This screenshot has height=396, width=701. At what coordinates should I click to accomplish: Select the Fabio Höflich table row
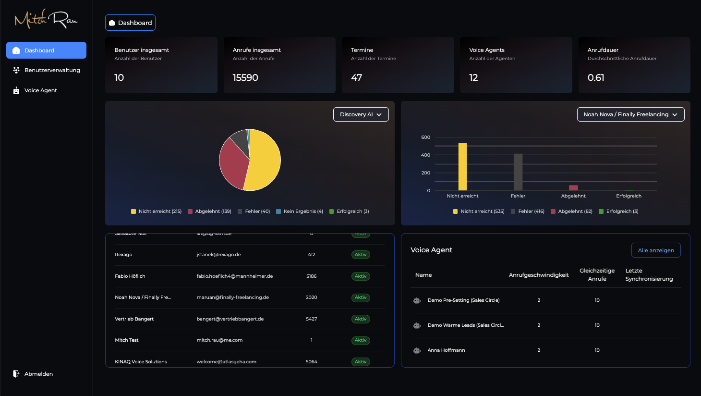(249, 276)
